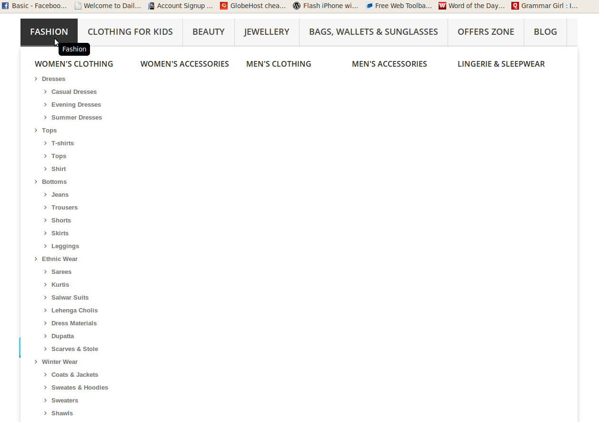This screenshot has height=422, width=599.
Task: Select Sweates & Hoodies
Action: point(80,388)
